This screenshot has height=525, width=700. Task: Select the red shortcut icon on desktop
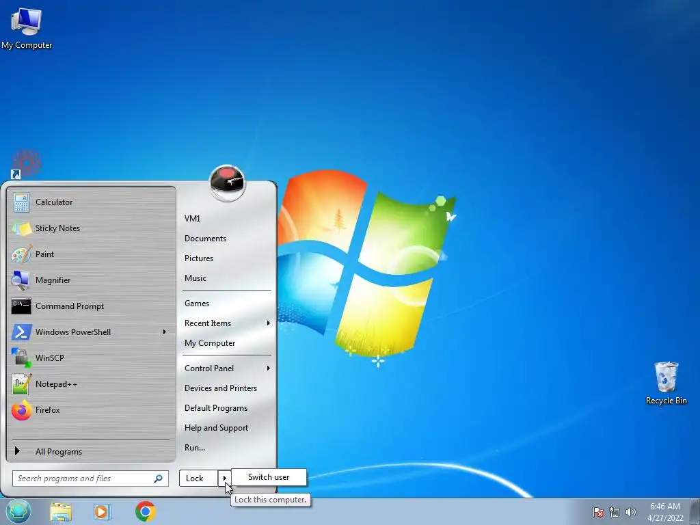(26, 164)
